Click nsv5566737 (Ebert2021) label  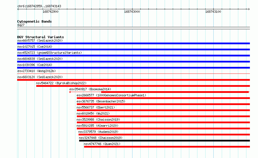[x=96, y=107]
